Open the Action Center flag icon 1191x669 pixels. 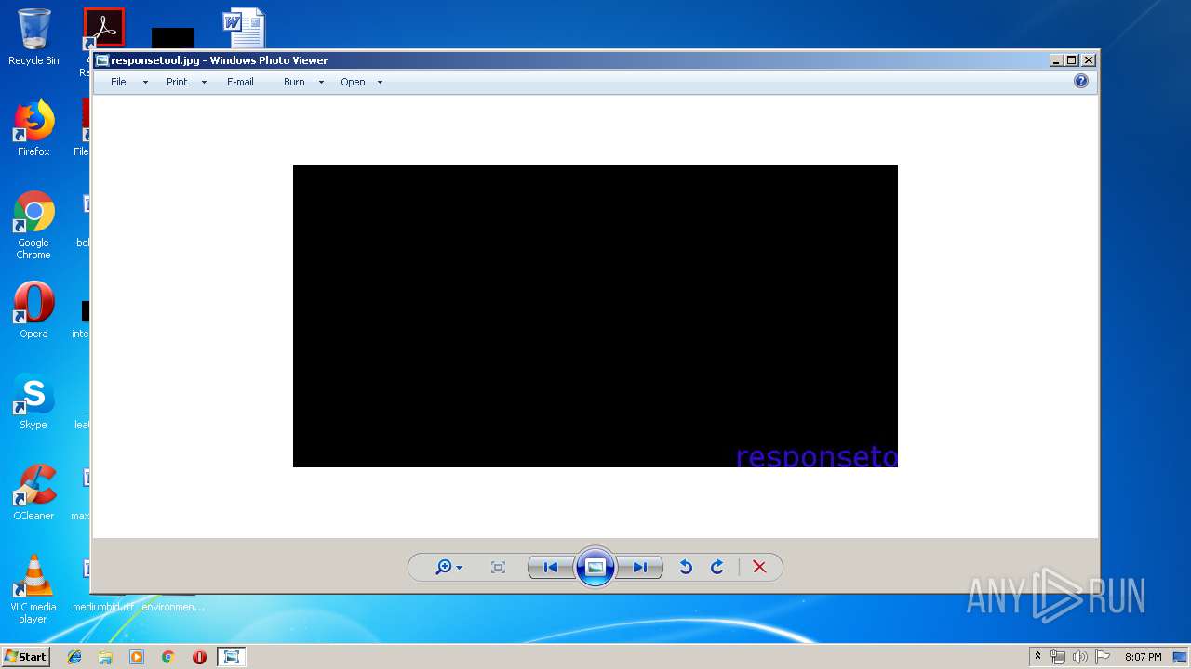1103,657
